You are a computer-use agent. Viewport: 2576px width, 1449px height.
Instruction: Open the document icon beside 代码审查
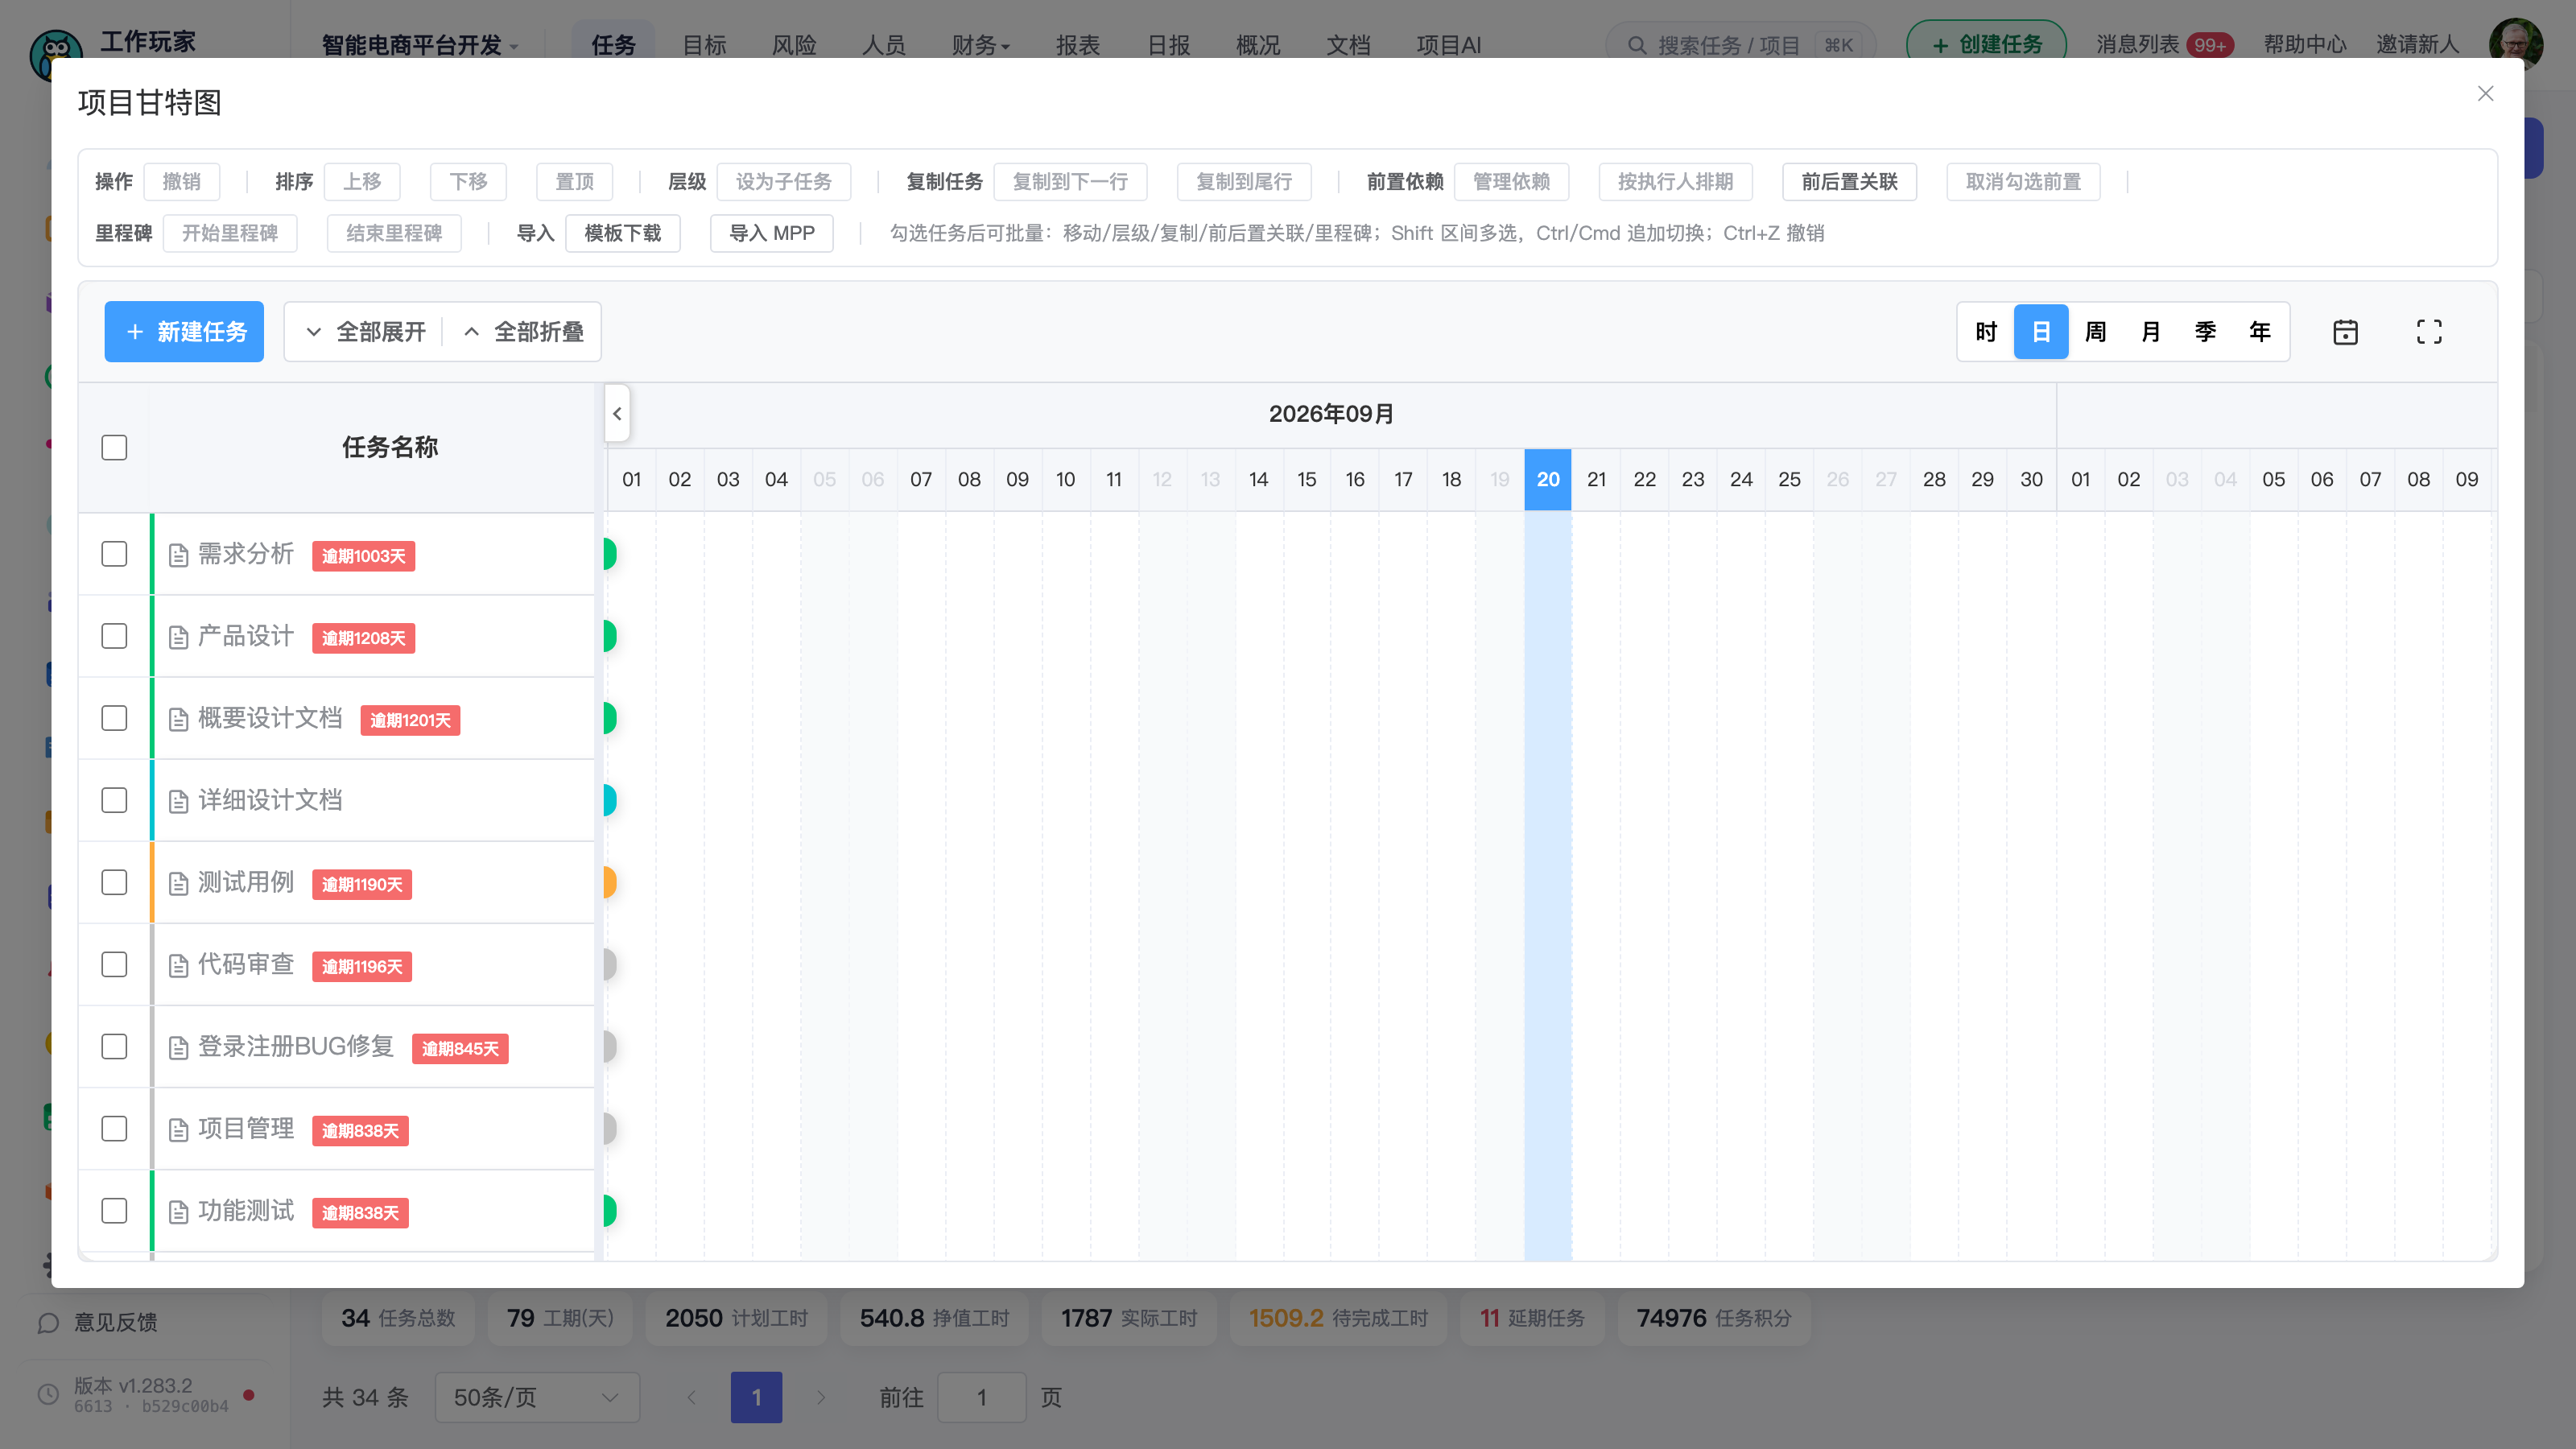coord(178,965)
